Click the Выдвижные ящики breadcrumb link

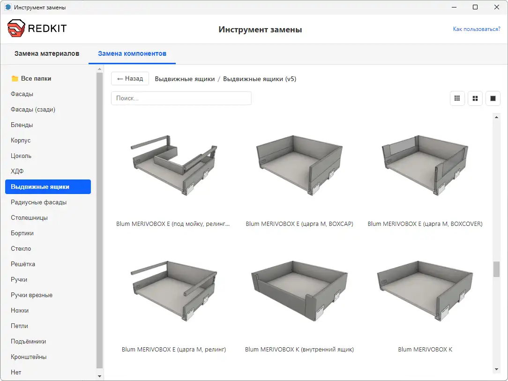tap(185, 79)
